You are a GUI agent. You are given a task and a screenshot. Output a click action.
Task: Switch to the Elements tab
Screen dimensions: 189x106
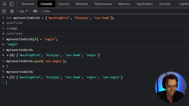coord(28,4)
